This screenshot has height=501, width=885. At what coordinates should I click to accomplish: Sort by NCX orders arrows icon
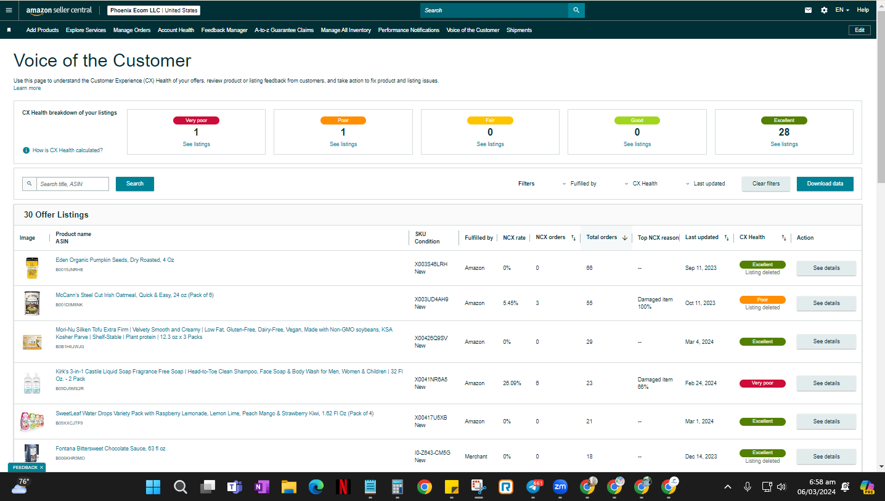574,238
